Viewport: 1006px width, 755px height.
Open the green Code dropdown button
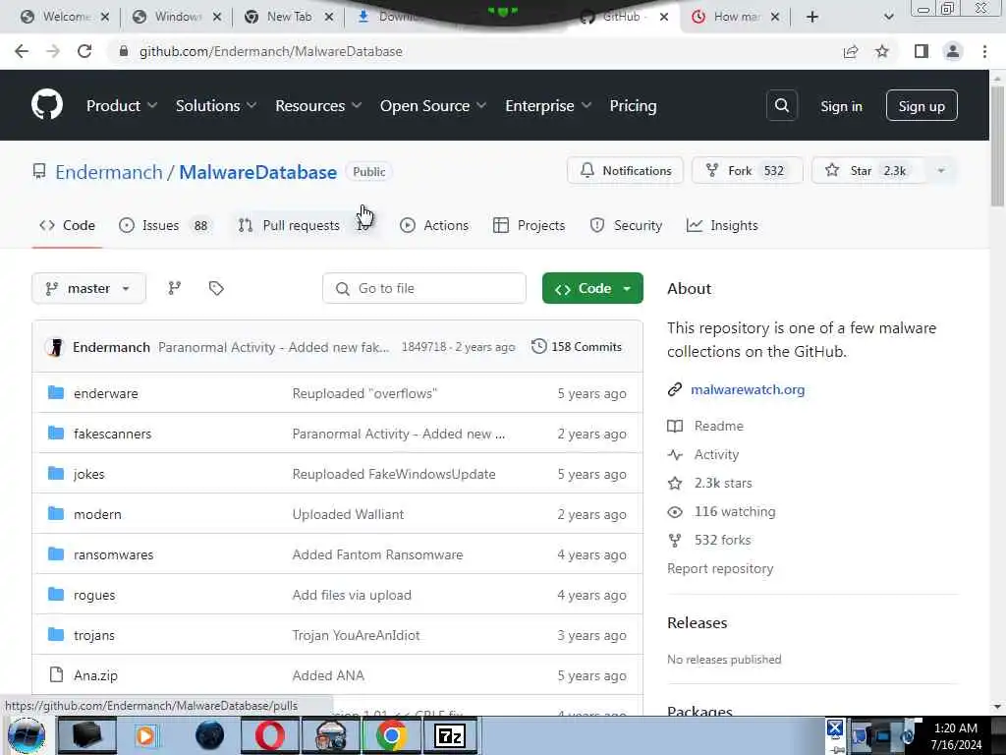592,288
